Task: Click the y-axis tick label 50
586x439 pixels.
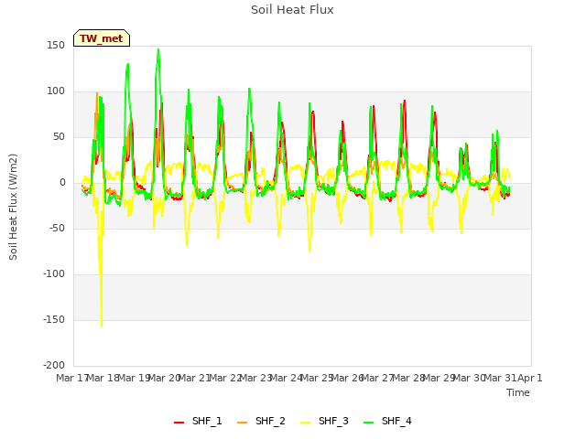Action: pyautogui.click(x=59, y=136)
